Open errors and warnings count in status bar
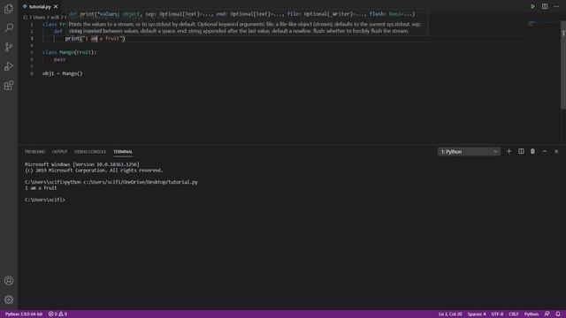Viewport: 566px width, 318px height. point(57,314)
